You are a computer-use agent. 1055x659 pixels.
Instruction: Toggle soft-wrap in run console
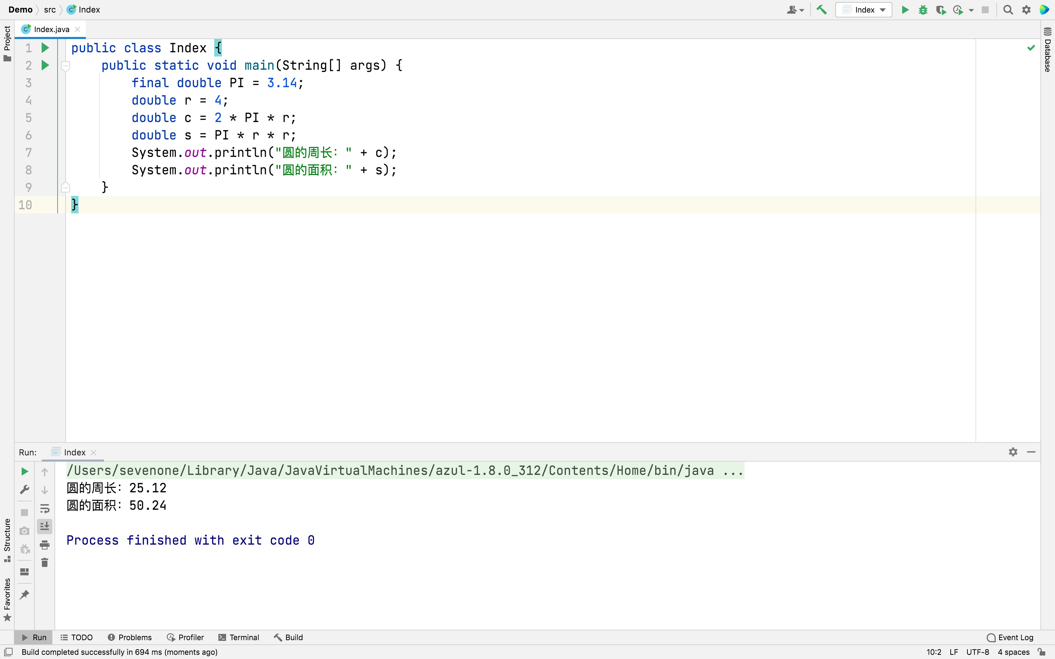coord(44,508)
